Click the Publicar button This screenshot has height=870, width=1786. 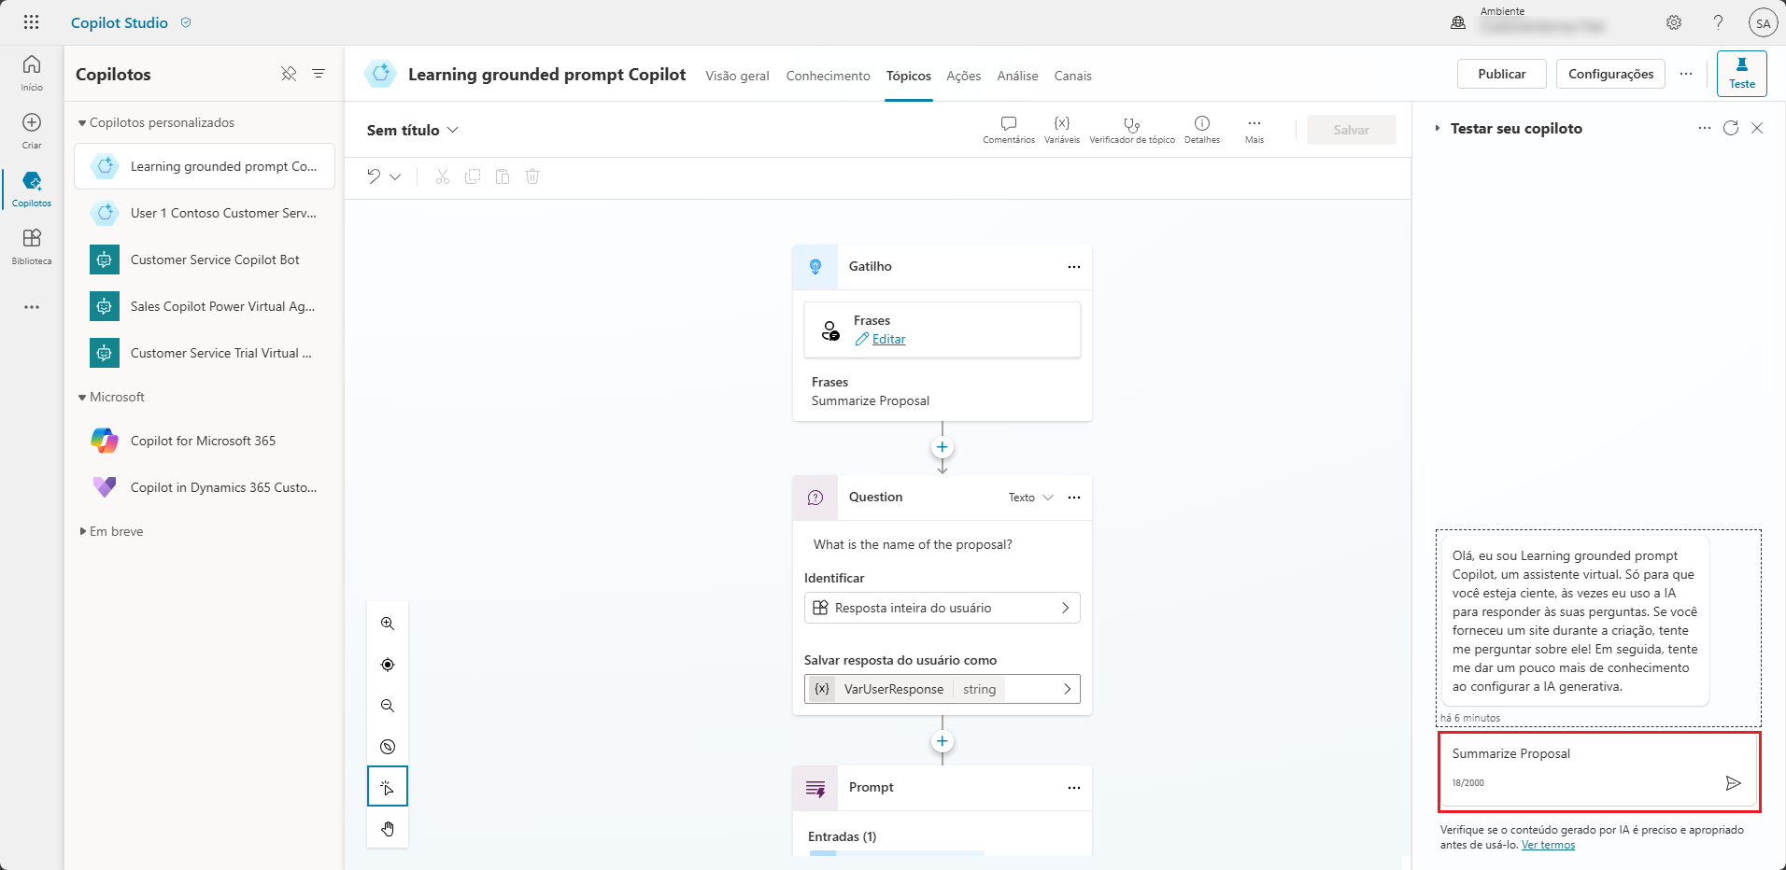1501,74
